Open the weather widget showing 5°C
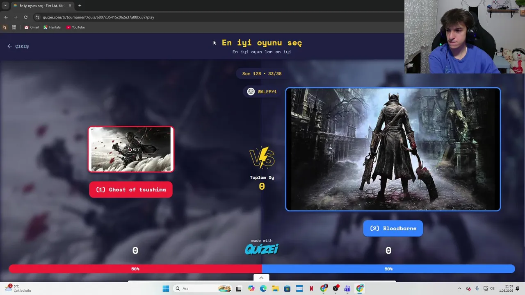This screenshot has width=525, height=295. point(18,288)
